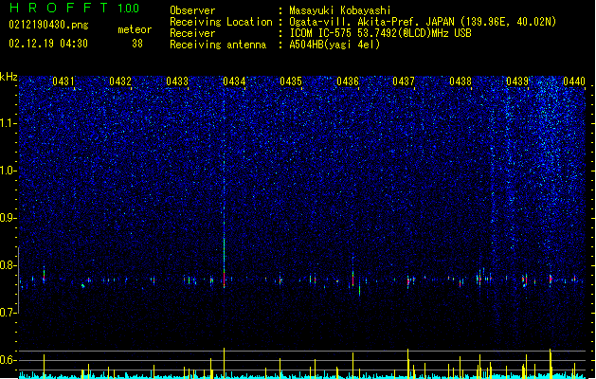Click the 'Observer' field label

192,10
